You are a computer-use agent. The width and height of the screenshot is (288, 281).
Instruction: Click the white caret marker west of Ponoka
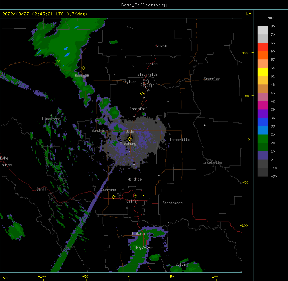(122, 49)
